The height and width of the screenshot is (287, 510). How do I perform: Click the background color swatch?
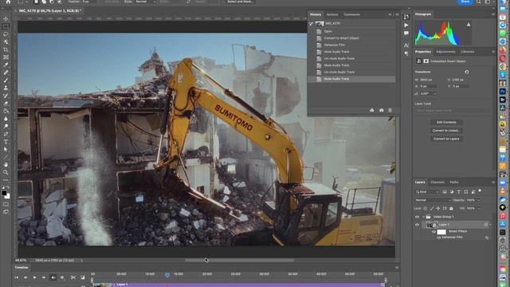[x=7, y=196]
